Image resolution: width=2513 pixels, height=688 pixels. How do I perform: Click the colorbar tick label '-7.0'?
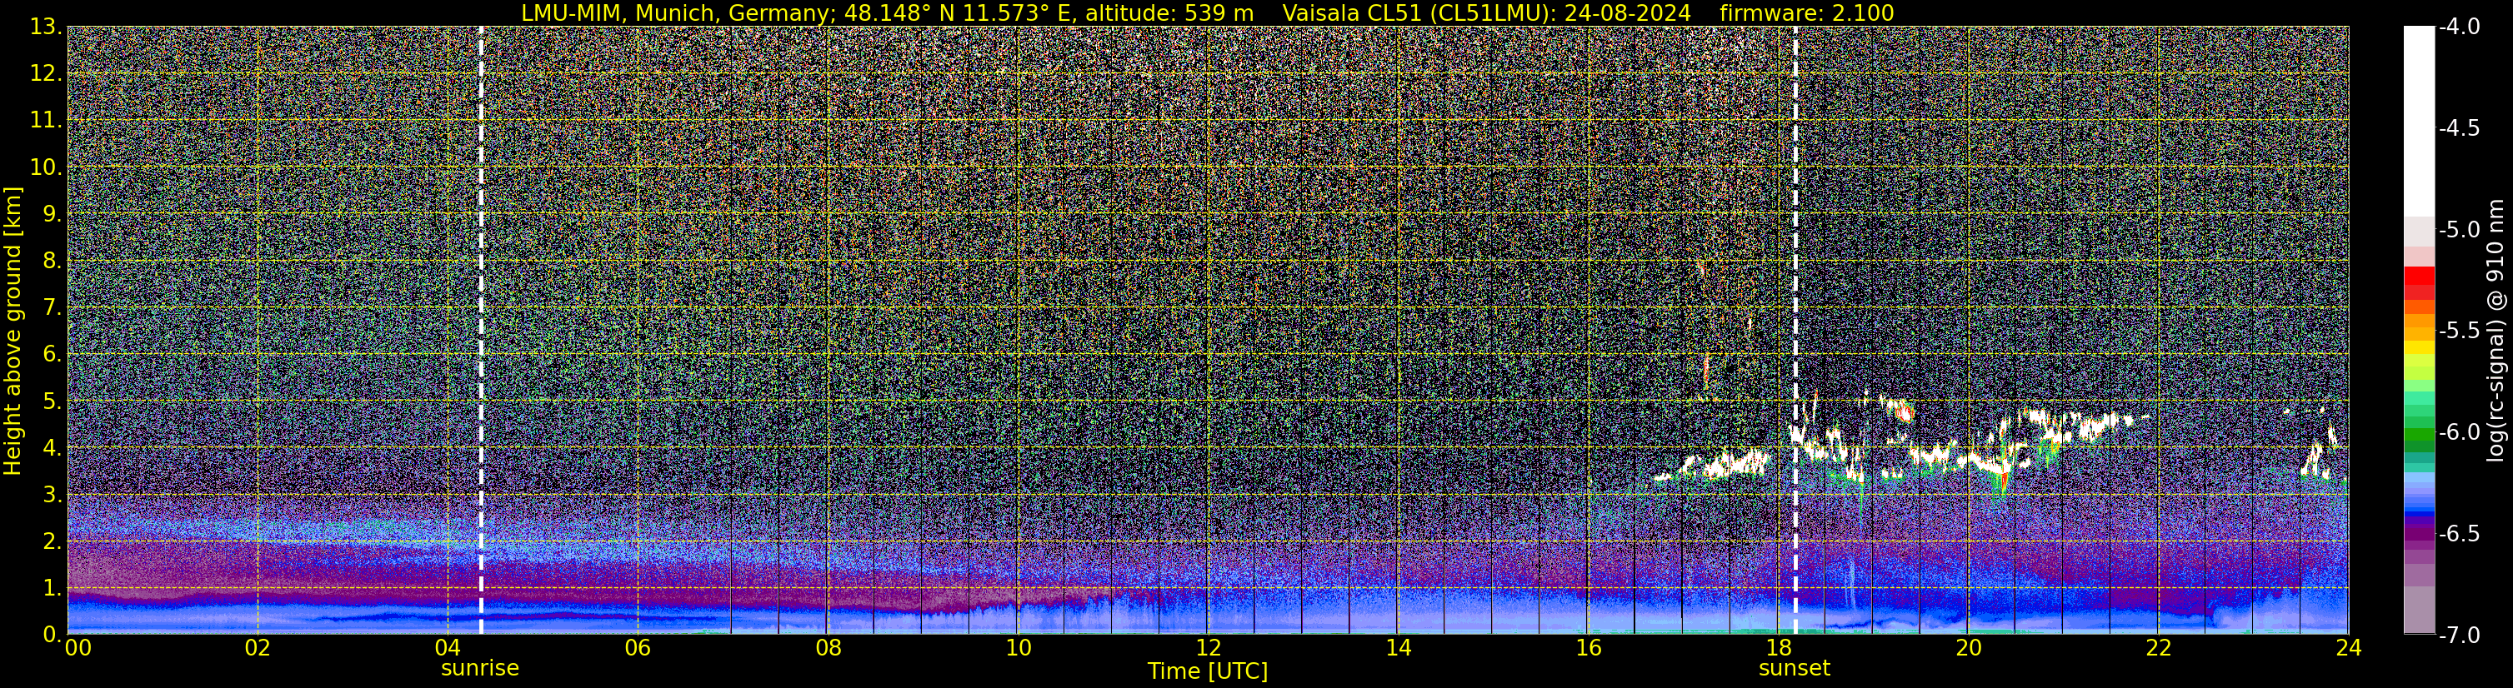(2460, 635)
